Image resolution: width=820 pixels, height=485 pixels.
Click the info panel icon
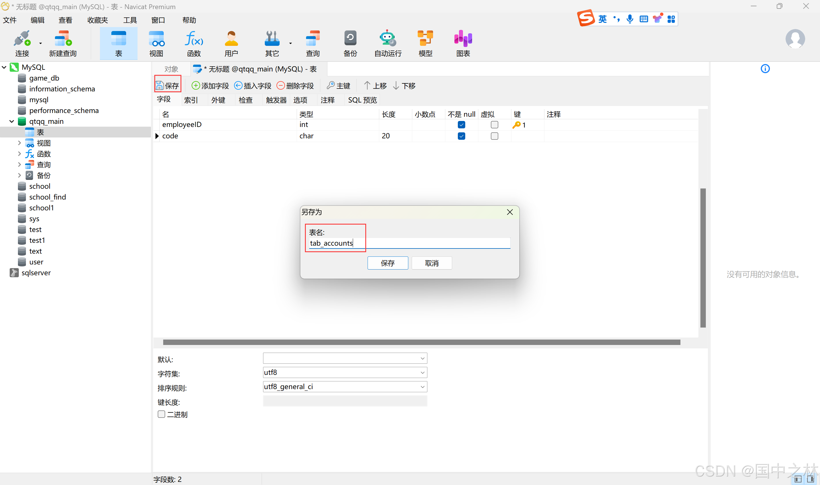pos(765,69)
